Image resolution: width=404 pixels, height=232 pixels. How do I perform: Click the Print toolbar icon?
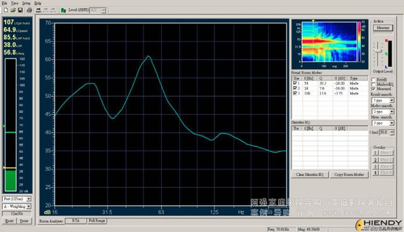pyautogui.click(x=29, y=10)
